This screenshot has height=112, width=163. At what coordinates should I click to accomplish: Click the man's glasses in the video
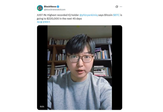click(80, 59)
